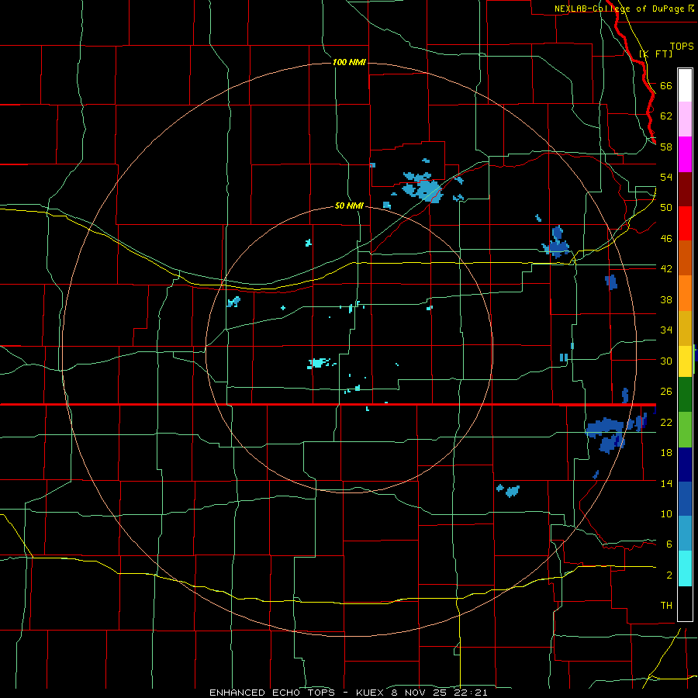
Task: Click the "18" legend value
Action: (x=666, y=452)
